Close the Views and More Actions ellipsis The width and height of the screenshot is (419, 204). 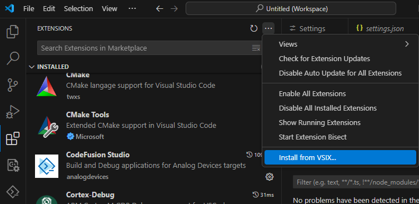[268, 28]
